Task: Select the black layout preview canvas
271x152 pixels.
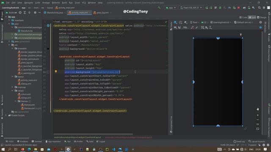Action: tap(218, 82)
